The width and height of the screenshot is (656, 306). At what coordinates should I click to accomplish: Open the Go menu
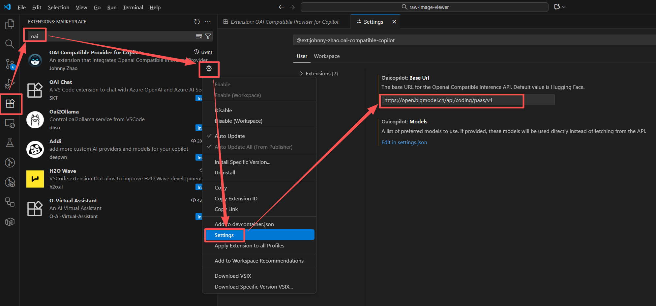(97, 7)
